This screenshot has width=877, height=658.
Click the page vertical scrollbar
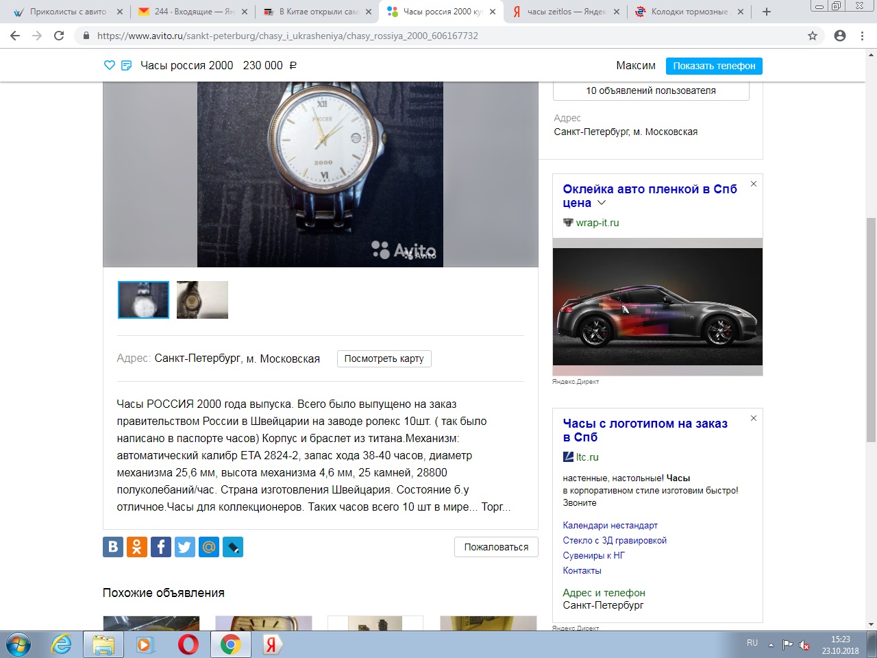pyautogui.click(x=871, y=329)
